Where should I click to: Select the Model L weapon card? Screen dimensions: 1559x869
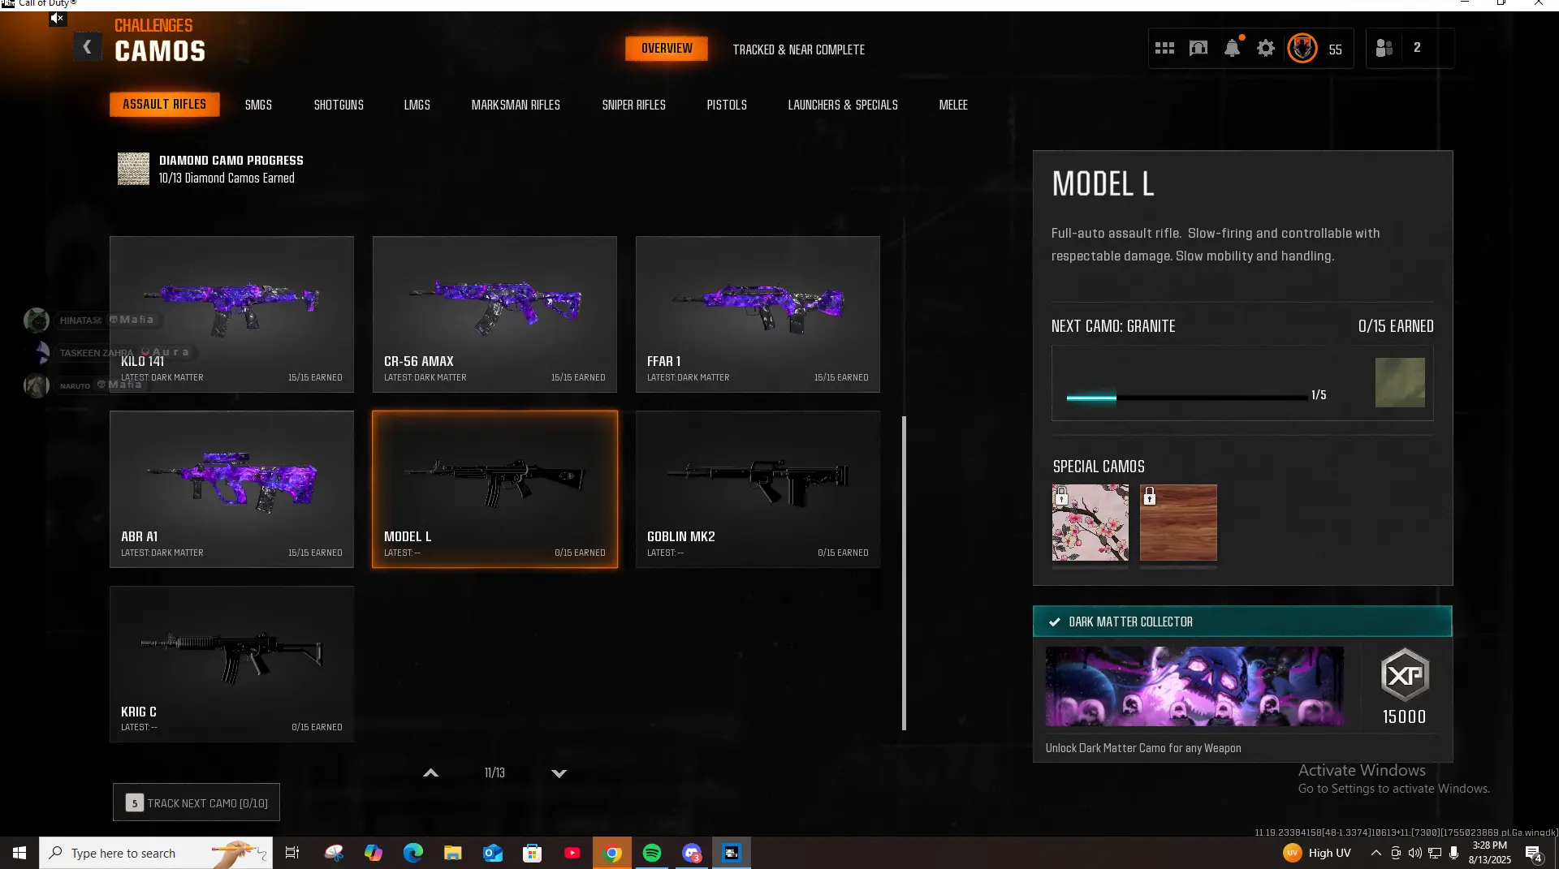point(494,489)
